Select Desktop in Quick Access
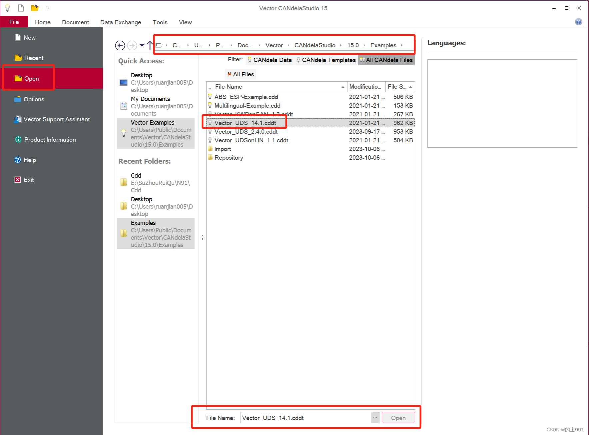This screenshot has width=589, height=435. tap(156, 82)
